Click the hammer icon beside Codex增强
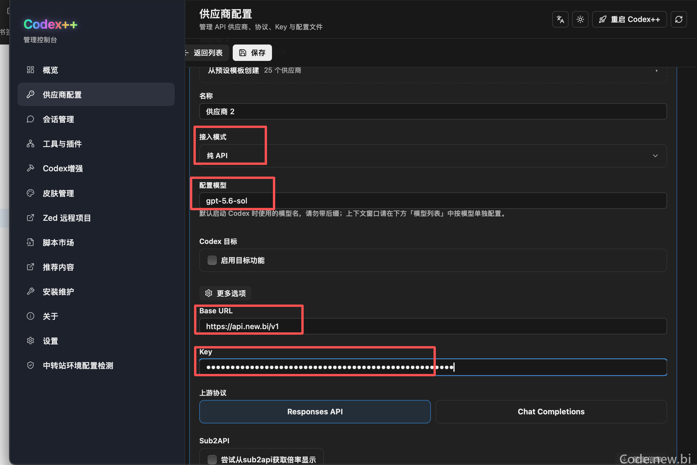The image size is (697, 465). 30,168
